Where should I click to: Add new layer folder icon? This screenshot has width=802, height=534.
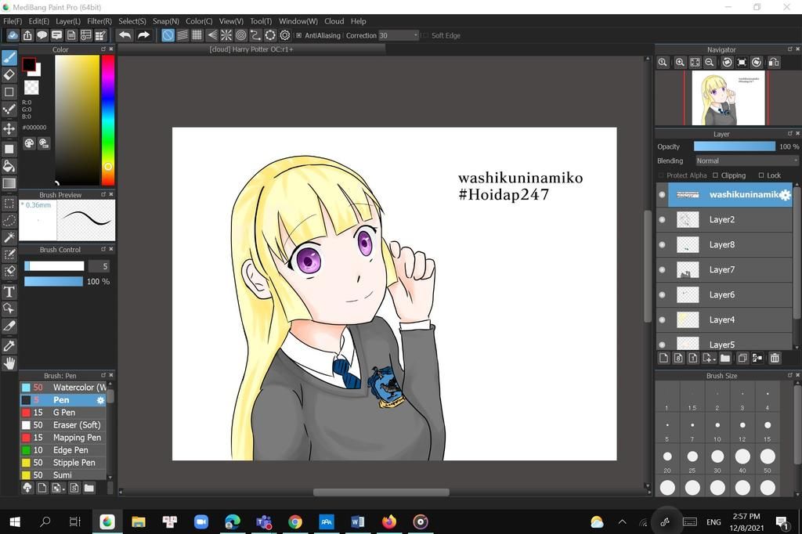tap(724, 358)
